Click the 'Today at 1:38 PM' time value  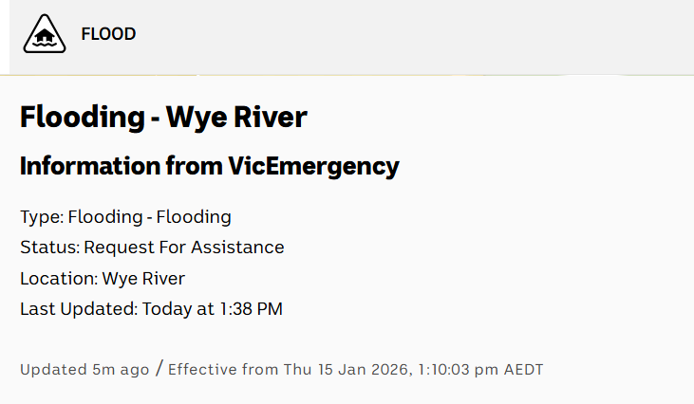click(x=213, y=308)
